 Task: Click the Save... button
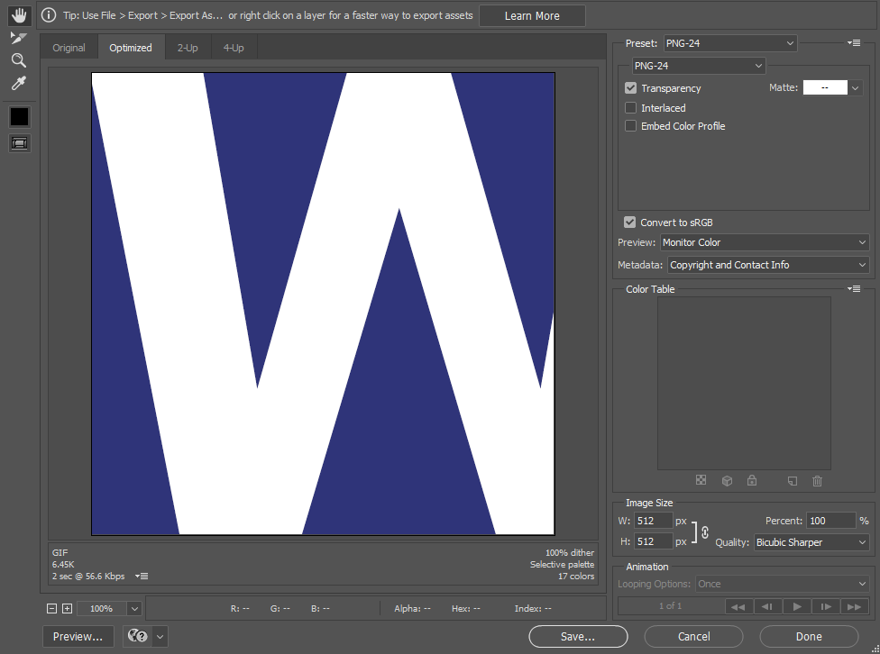point(578,637)
